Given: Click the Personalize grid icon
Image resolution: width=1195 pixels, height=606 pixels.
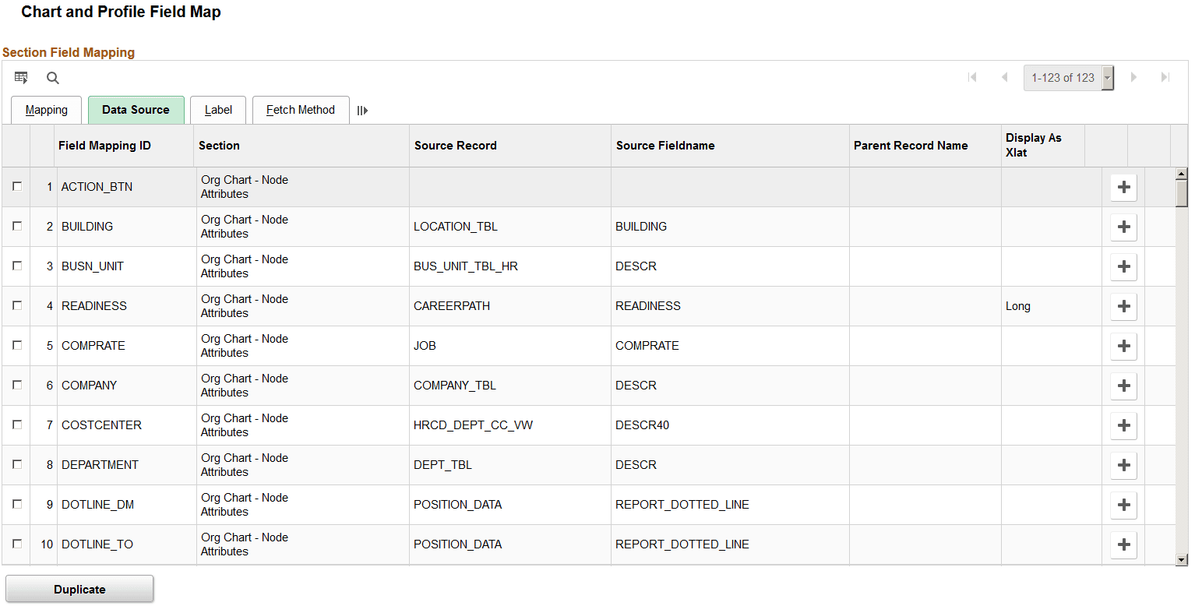Looking at the screenshot, I should click(21, 78).
